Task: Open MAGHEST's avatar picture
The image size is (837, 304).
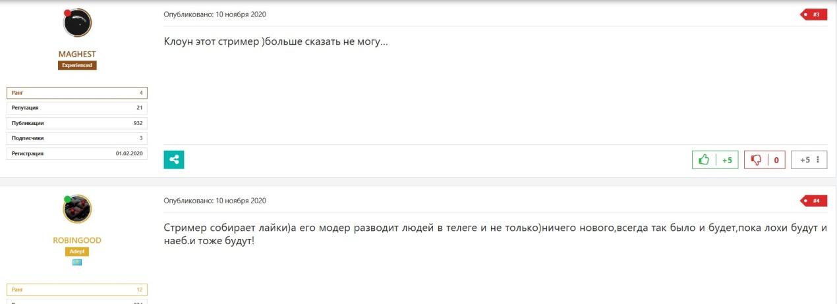Action: pyautogui.click(x=77, y=23)
